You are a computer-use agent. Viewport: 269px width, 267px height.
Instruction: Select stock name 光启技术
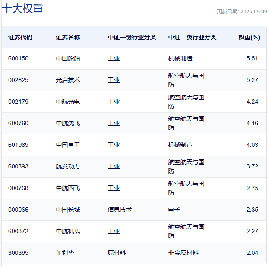pyautogui.click(x=68, y=80)
